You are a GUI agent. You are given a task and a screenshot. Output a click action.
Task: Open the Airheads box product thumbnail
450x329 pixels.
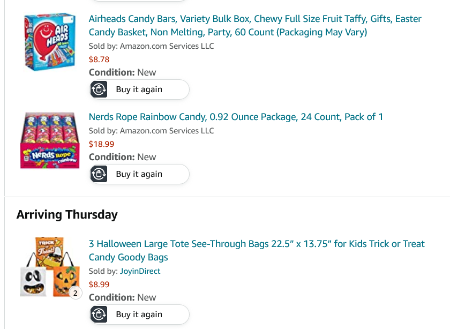click(x=49, y=42)
